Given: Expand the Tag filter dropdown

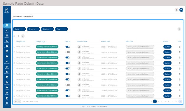Looking at the screenshot, I should (61, 29).
